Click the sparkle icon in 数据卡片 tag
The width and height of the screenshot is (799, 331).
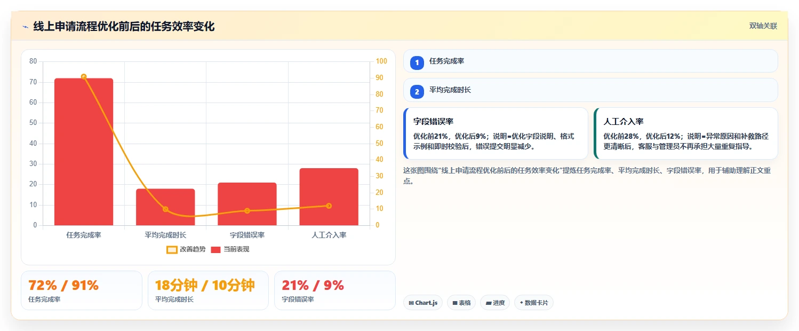tap(521, 303)
